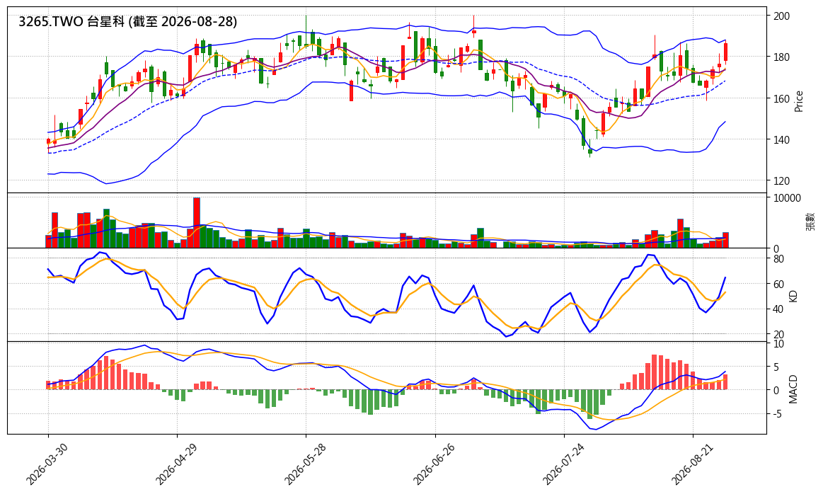The height and width of the screenshot is (494, 823).
Task: Click the 10000 volume tick label
Action: coord(788,198)
